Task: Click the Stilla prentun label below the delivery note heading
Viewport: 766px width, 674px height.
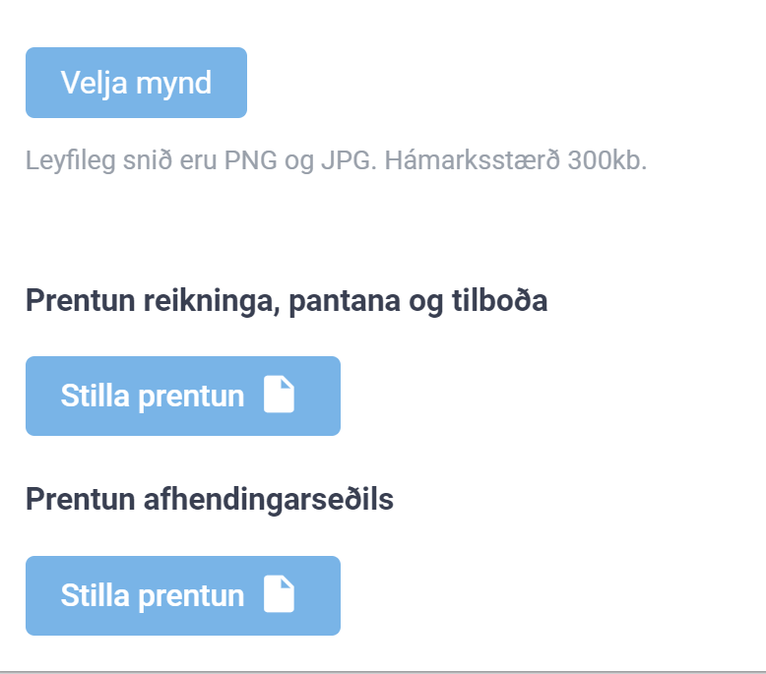Action: pos(152,595)
